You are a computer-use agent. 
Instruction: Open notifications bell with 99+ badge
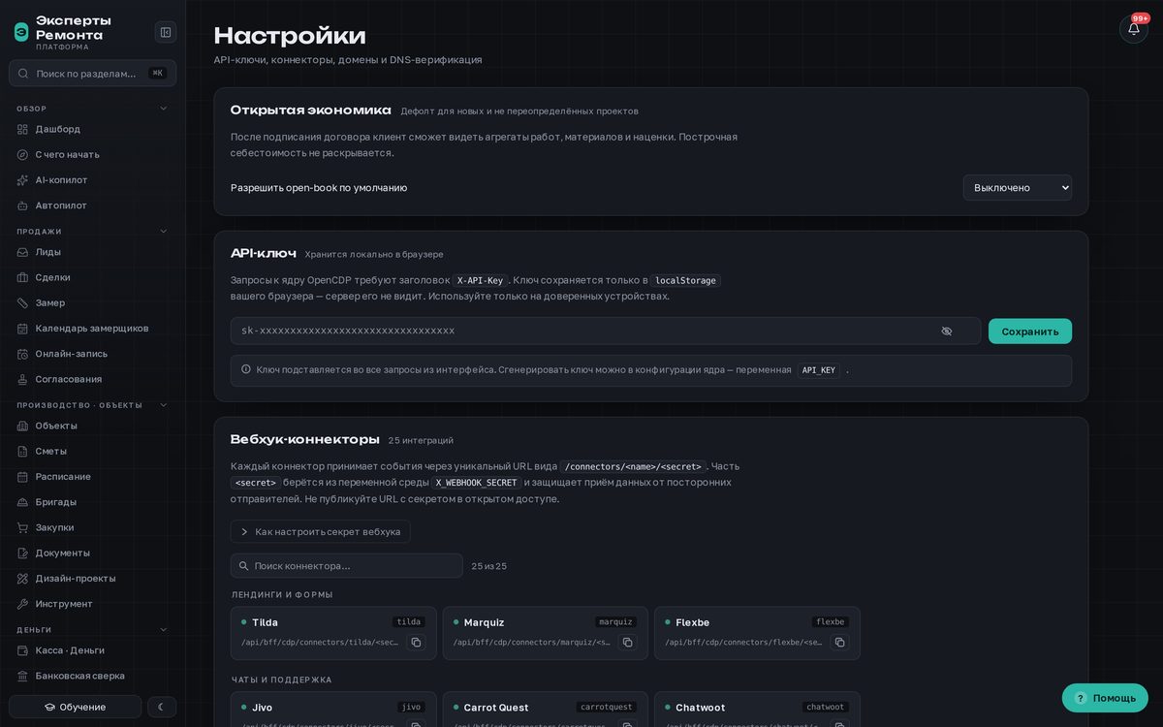click(x=1134, y=29)
